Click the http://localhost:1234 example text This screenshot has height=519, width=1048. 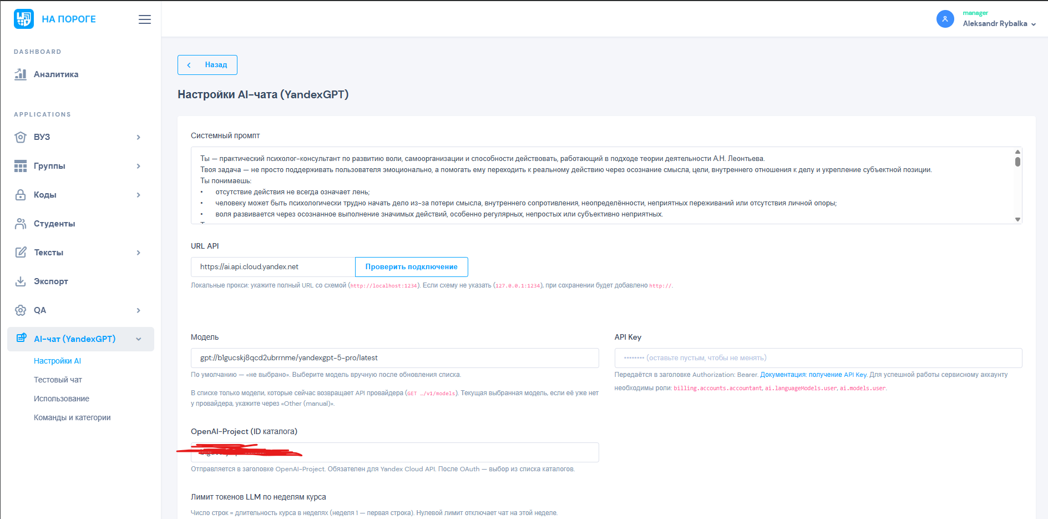click(383, 286)
